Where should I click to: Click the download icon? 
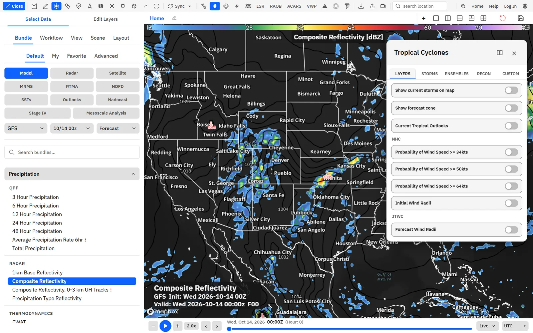point(361,6)
